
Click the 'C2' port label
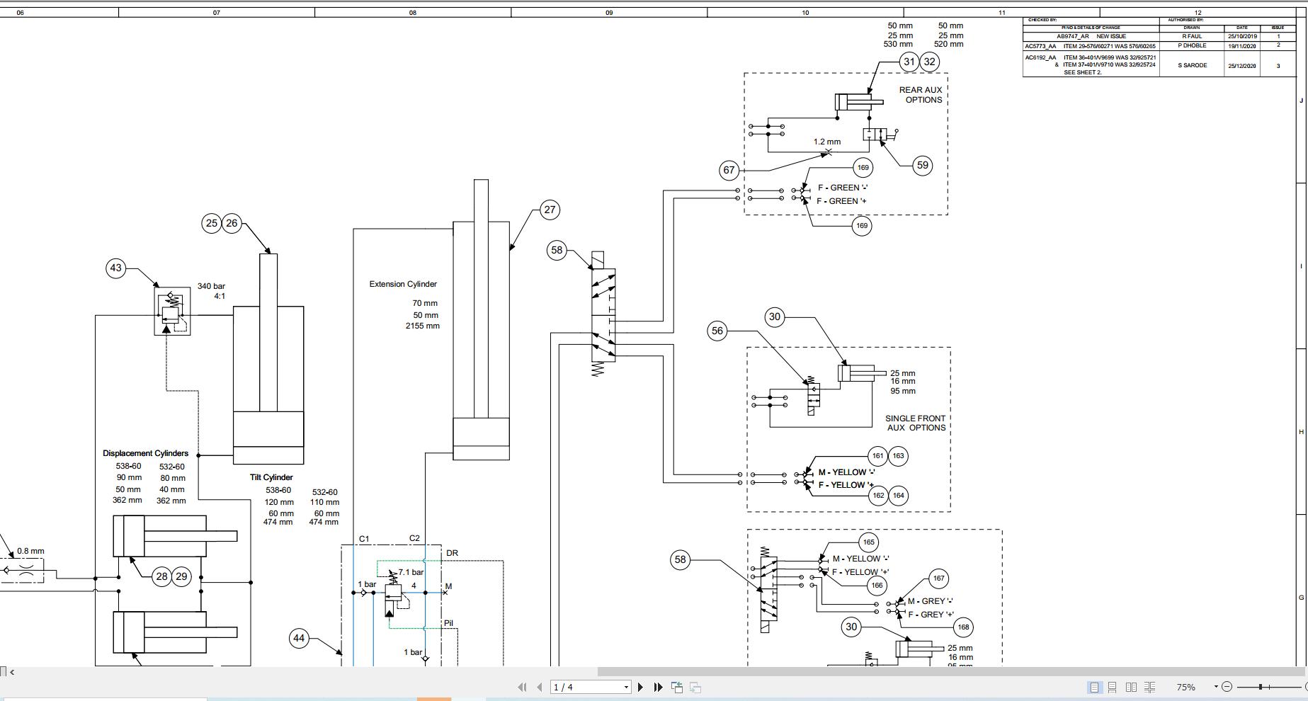(x=414, y=538)
